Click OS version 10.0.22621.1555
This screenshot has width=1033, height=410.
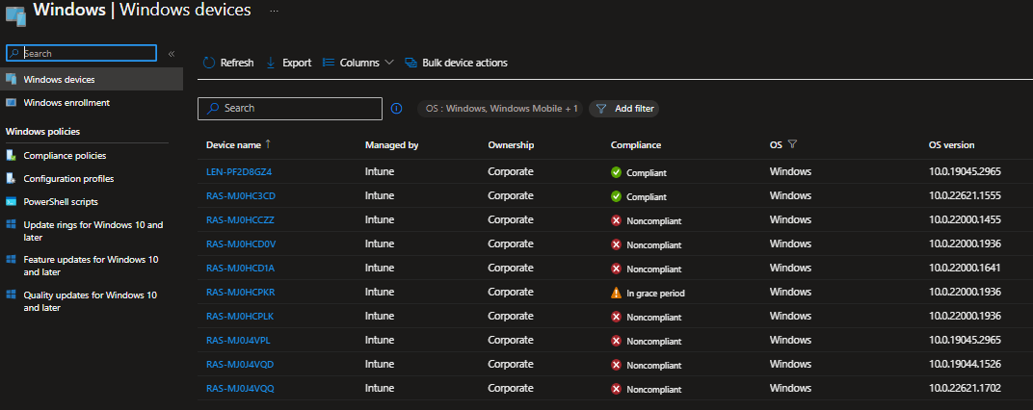pyautogui.click(x=965, y=195)
